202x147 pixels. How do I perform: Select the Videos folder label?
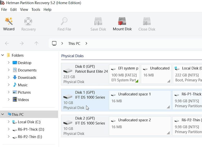[x=23, y=99]
